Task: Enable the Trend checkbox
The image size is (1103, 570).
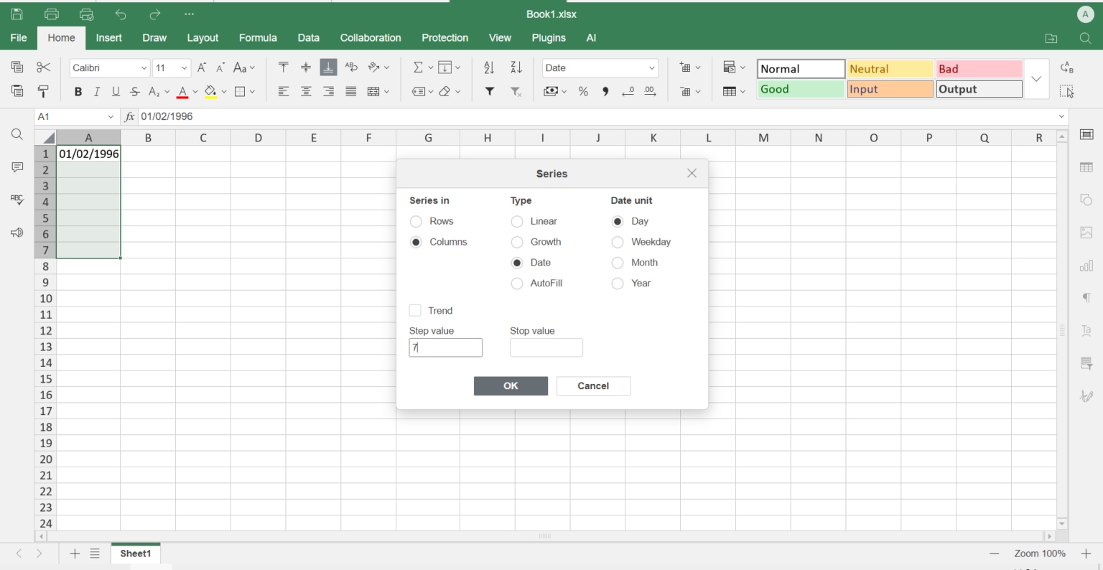Action: (x=415, y=310)
